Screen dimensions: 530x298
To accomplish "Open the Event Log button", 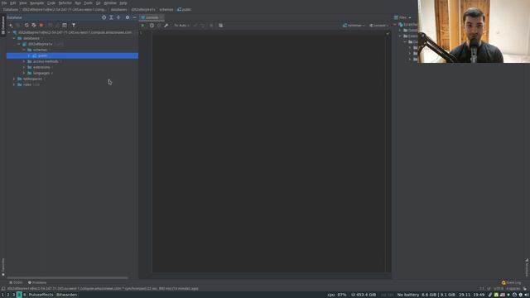I will (511, 282).
